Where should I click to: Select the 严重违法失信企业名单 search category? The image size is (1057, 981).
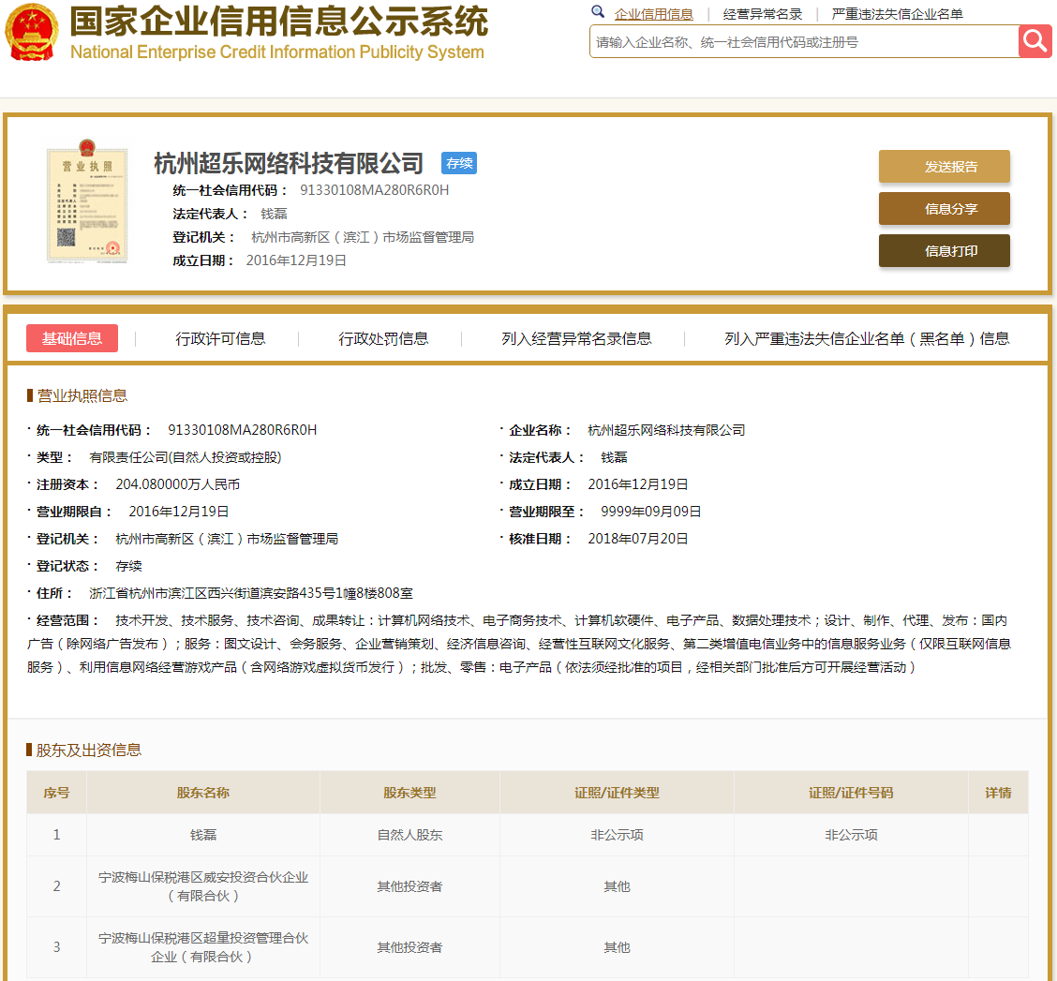[897, 14]
